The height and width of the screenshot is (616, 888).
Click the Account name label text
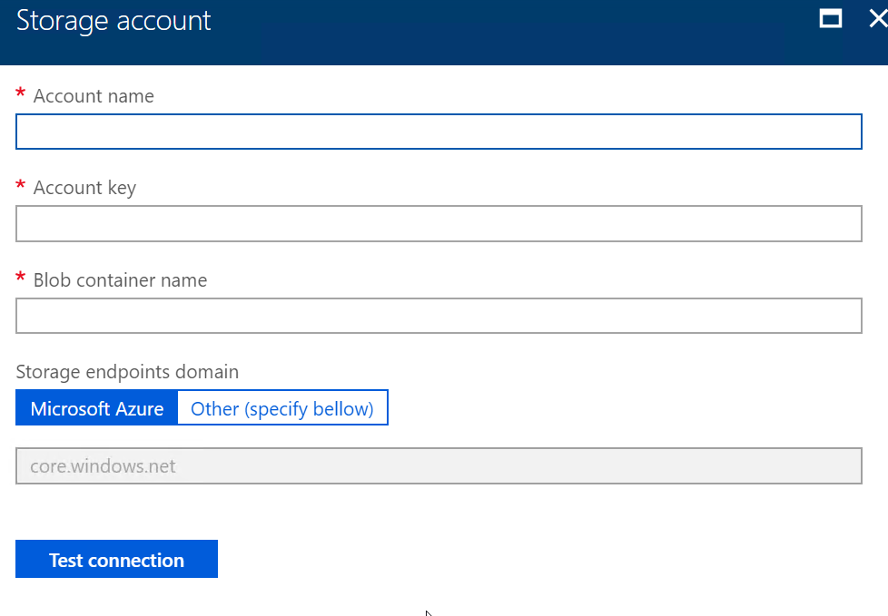click(x=94, y=96)
